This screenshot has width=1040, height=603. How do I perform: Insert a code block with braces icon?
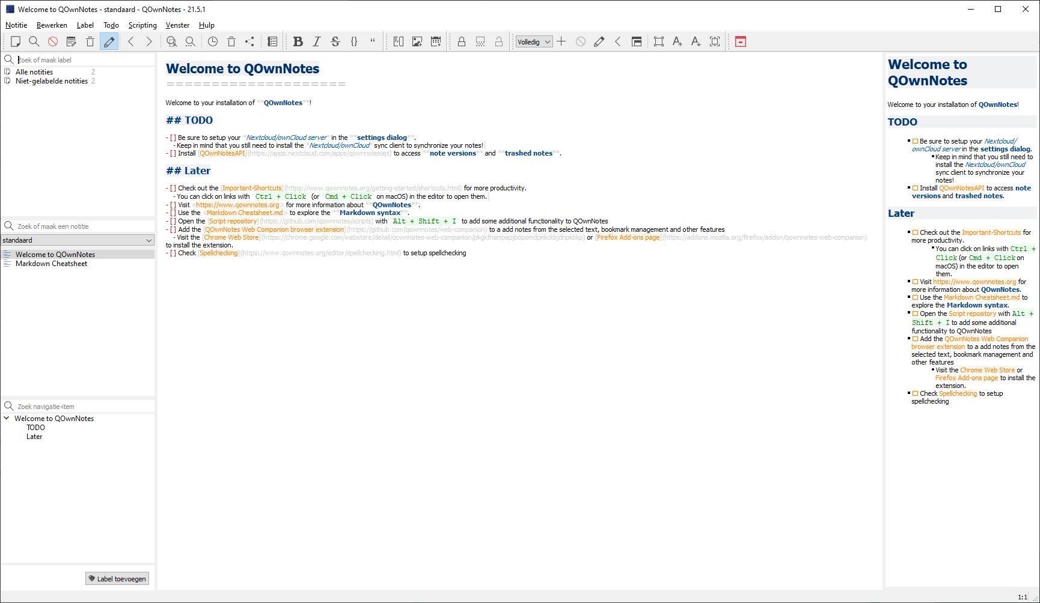tap(354, 41)
